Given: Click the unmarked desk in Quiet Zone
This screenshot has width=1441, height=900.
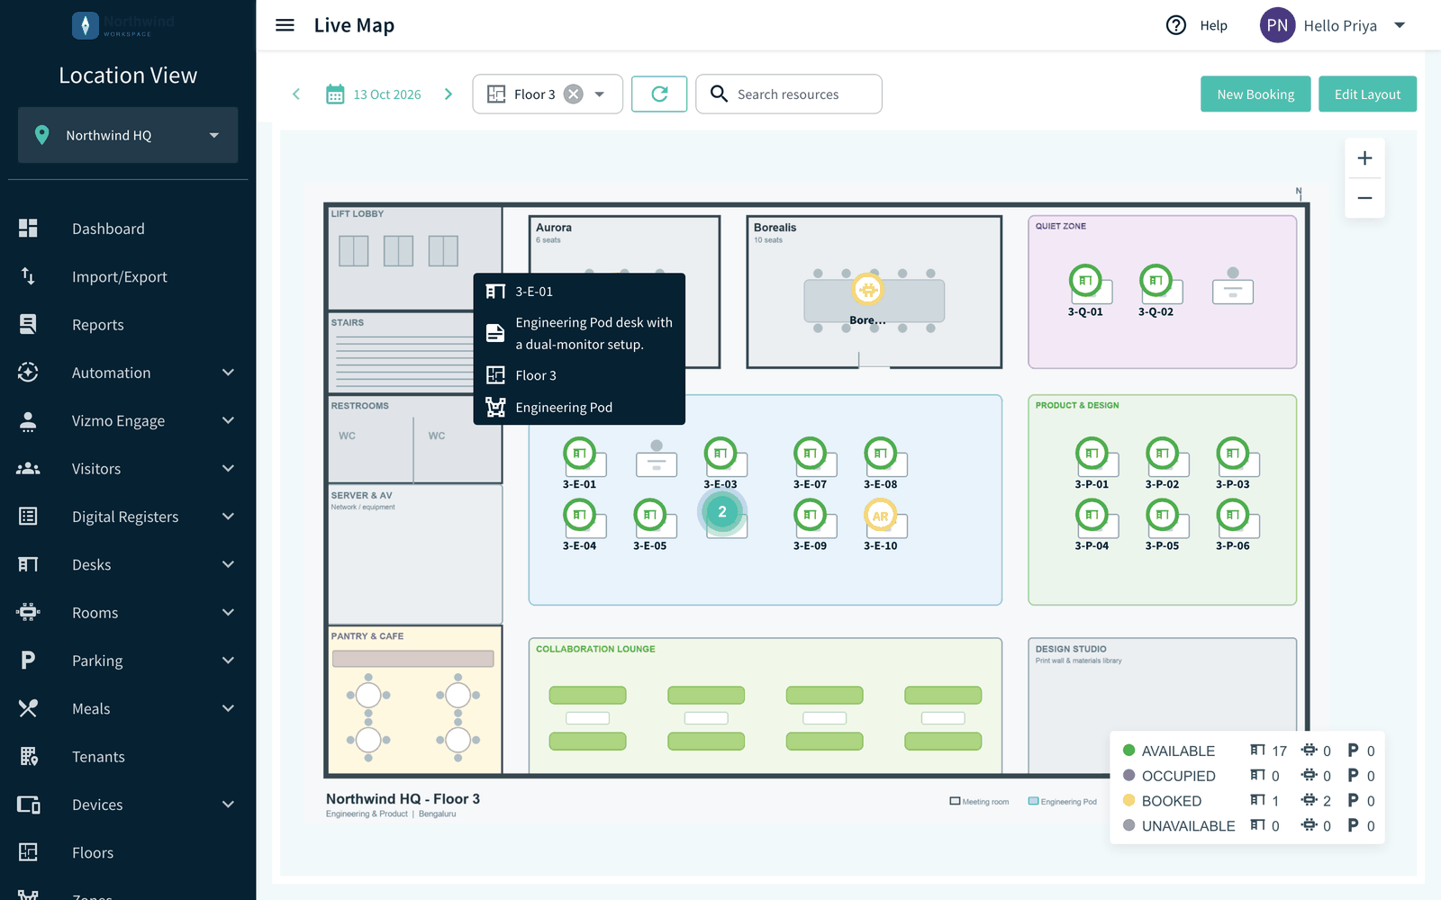Looking at the screenshot, I should click(x=1233, y=287).
